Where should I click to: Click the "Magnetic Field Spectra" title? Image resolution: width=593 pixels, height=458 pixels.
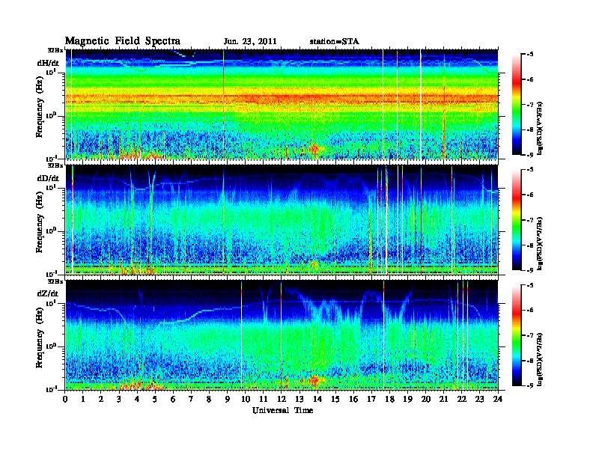click(x=123, y=41)
